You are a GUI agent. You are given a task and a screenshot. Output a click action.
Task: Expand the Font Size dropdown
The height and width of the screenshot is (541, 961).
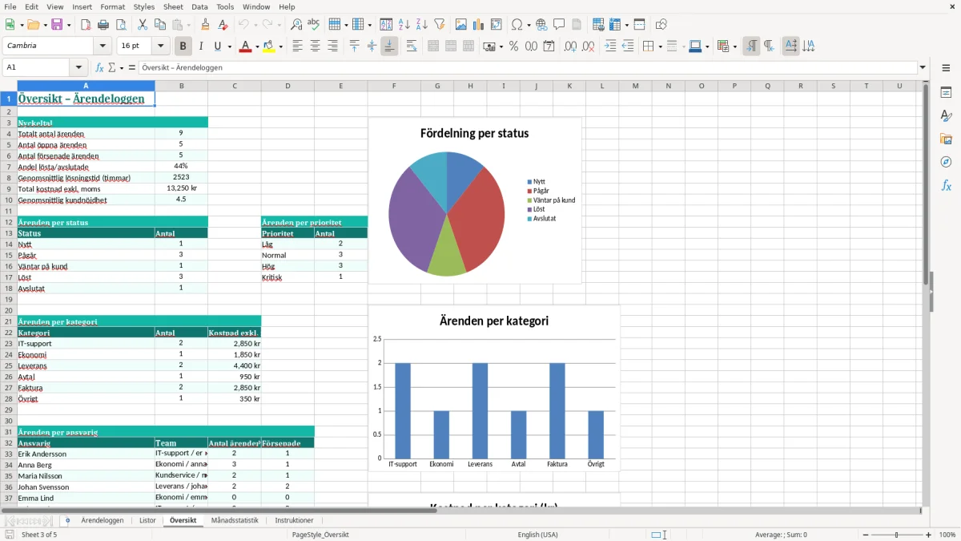pyautogui.click(x=161, y=46)
